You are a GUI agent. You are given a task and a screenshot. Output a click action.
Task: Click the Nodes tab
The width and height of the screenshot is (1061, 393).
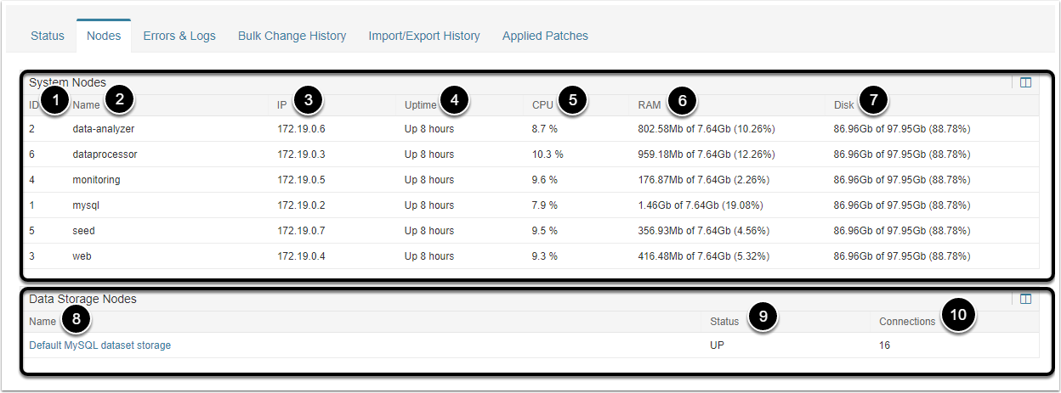tap(104, 36)
